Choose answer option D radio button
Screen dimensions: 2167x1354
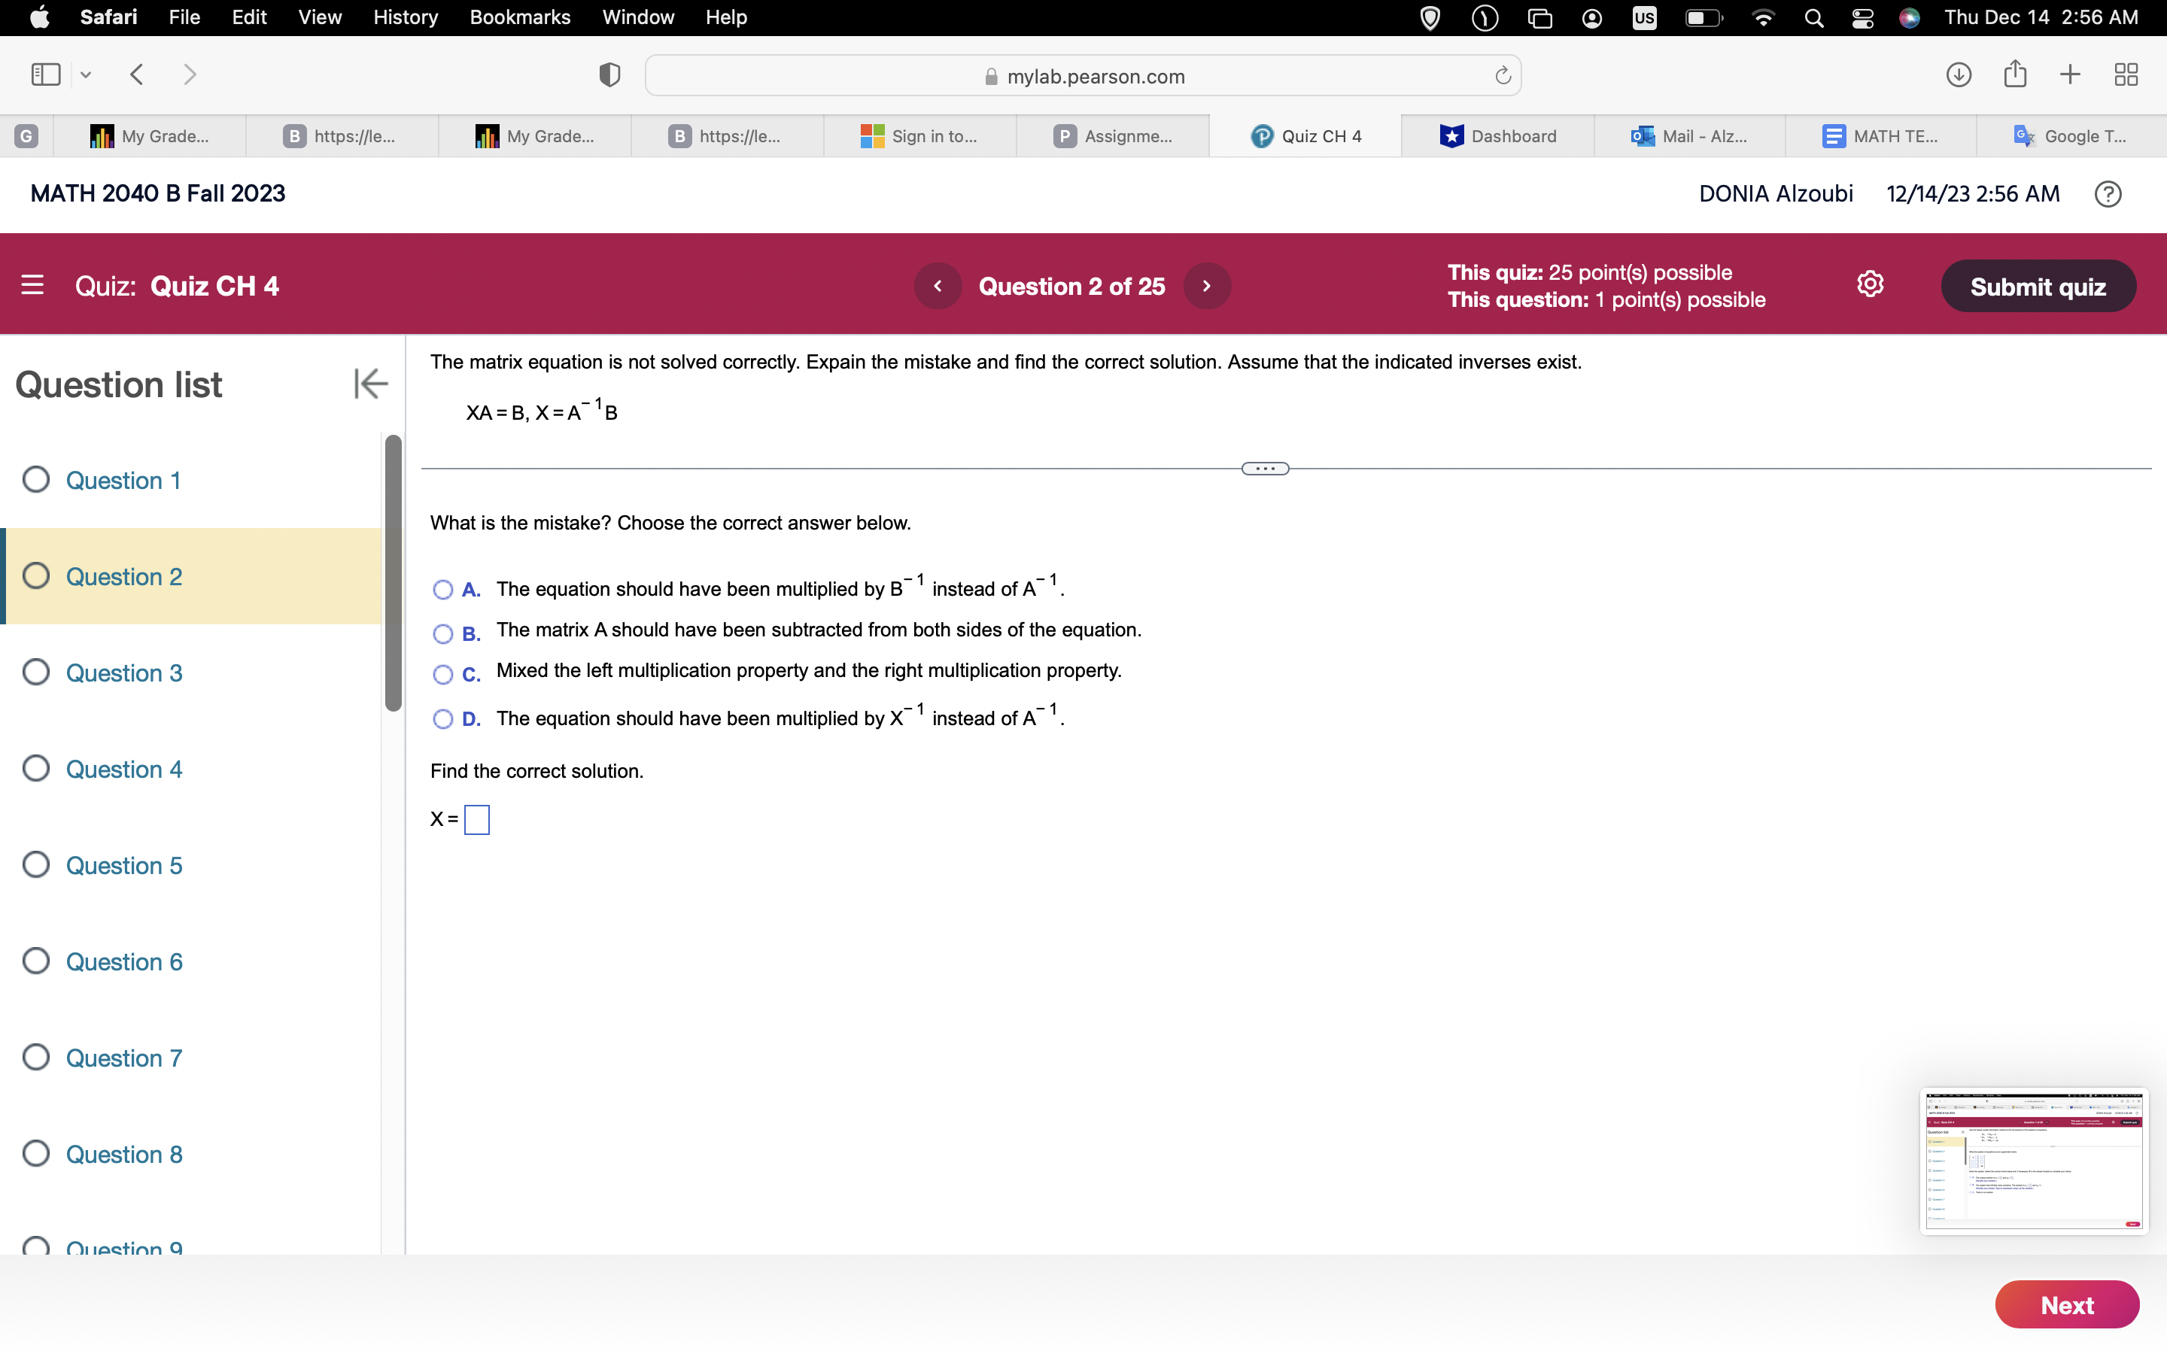pos(442,719)
